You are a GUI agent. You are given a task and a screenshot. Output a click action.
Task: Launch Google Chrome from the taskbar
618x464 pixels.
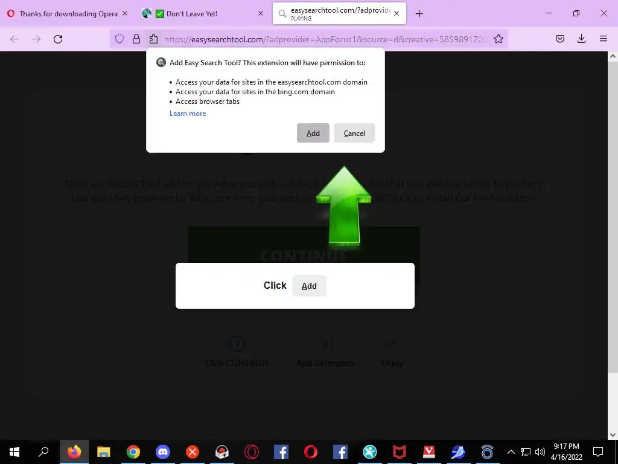133,452
